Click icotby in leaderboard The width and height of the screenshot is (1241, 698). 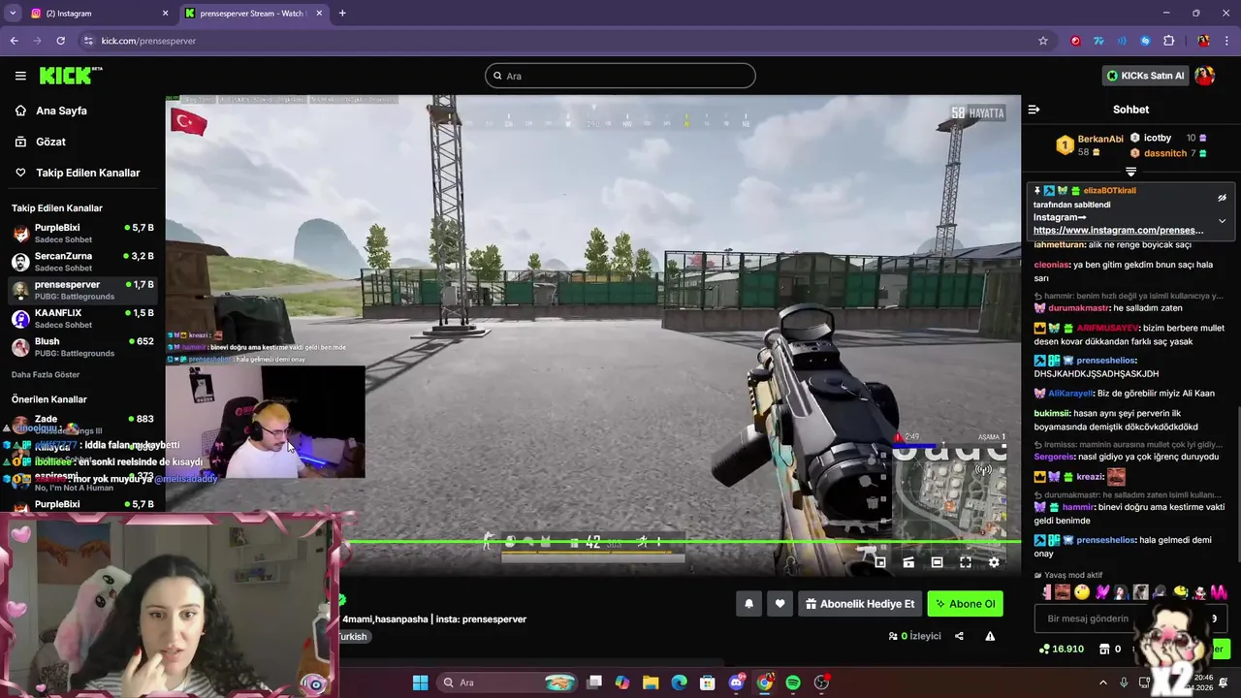coord(1158,138)
